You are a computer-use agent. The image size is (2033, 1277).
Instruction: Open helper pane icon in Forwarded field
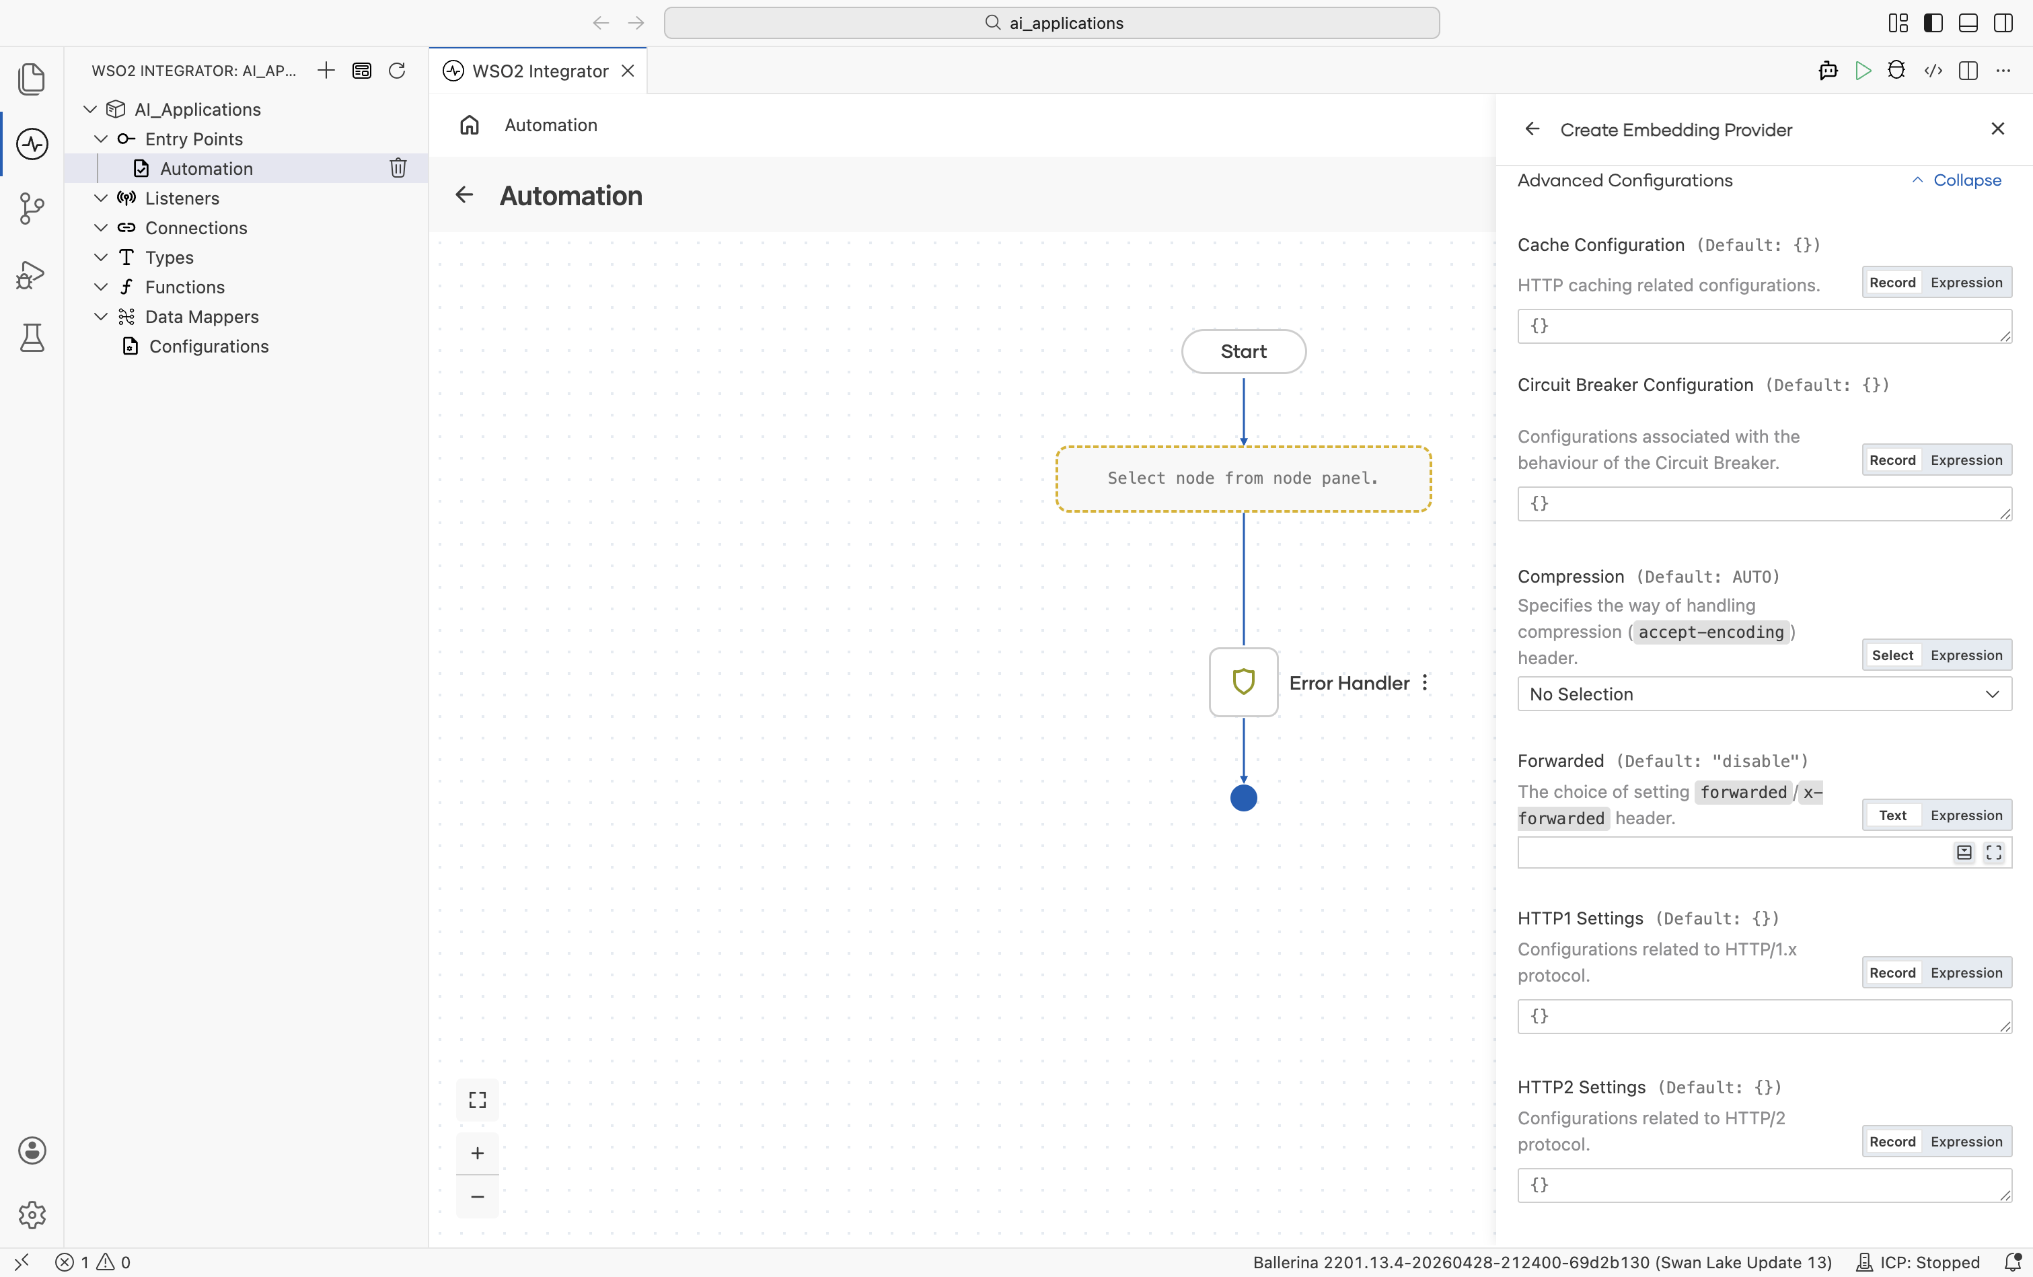click(1964, 852)
